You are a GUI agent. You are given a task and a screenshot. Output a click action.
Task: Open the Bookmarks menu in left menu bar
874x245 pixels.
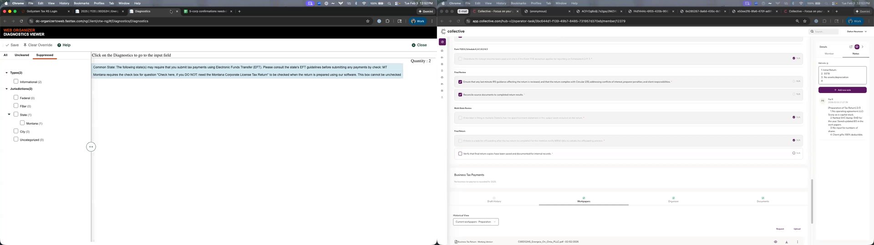[x=81, y=3]
